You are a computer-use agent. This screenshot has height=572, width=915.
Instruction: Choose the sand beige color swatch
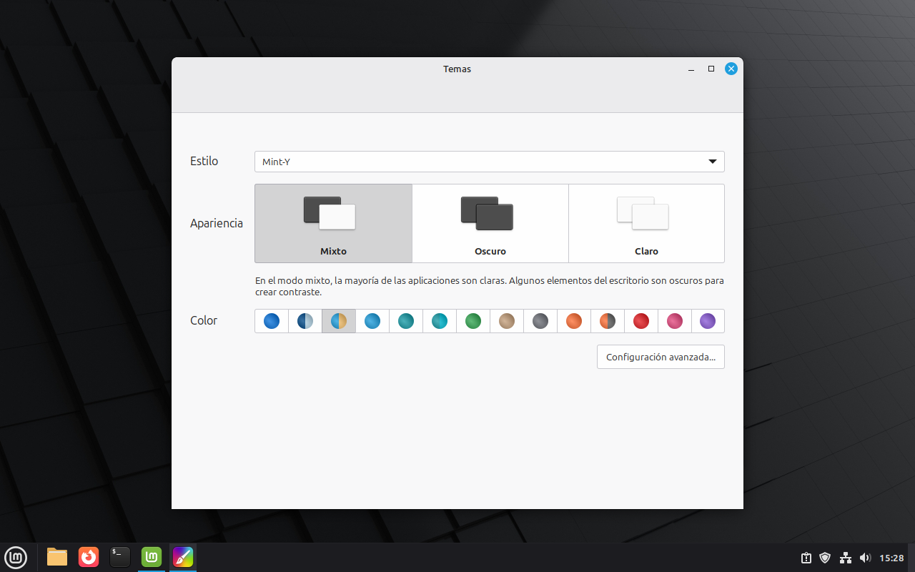507,321
